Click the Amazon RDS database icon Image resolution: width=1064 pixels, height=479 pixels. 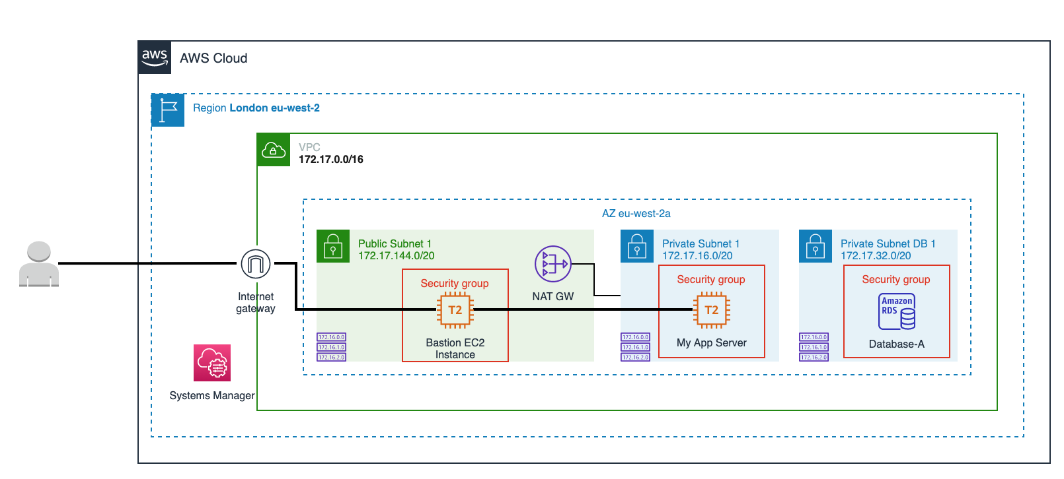(897, 311)
